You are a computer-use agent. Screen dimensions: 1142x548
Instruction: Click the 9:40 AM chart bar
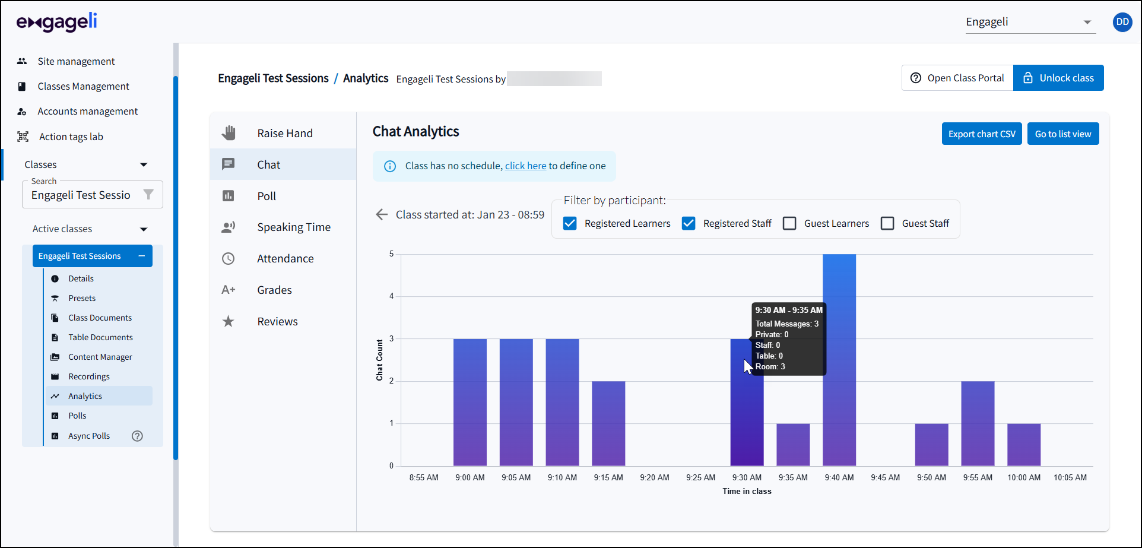tap(839, 360)
